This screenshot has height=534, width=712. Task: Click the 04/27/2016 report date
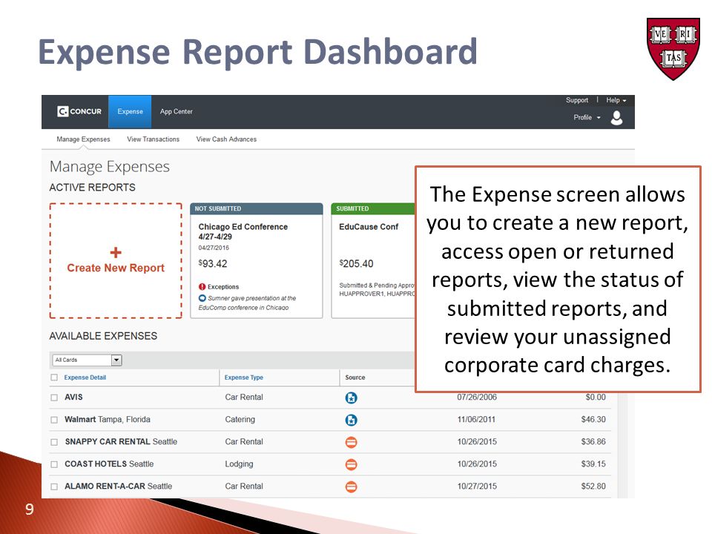214,248
